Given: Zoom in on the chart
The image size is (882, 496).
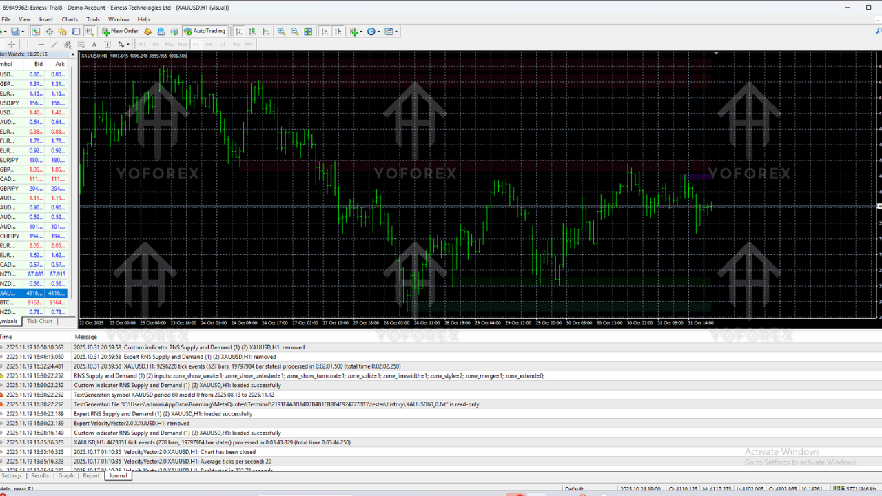Looking at the screenshot, I should click(x=283, y=31).
